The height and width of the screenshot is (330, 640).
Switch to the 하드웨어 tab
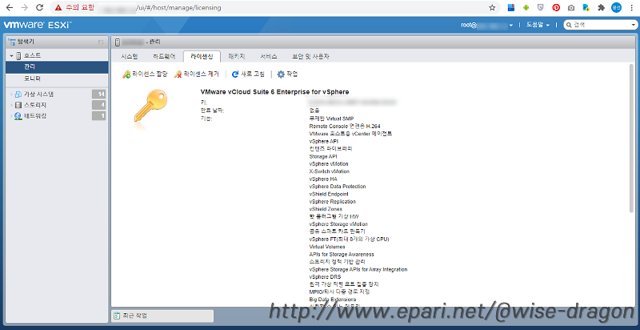[x=164, y=56]
